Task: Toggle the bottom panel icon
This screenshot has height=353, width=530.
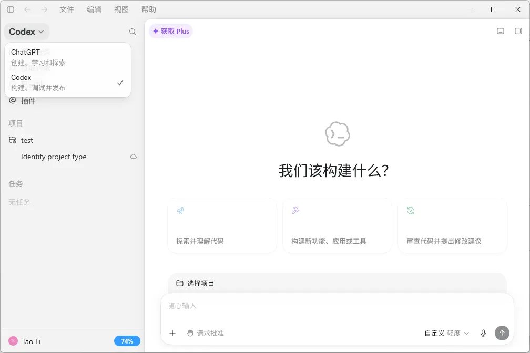Action: (x=501, y=31)
